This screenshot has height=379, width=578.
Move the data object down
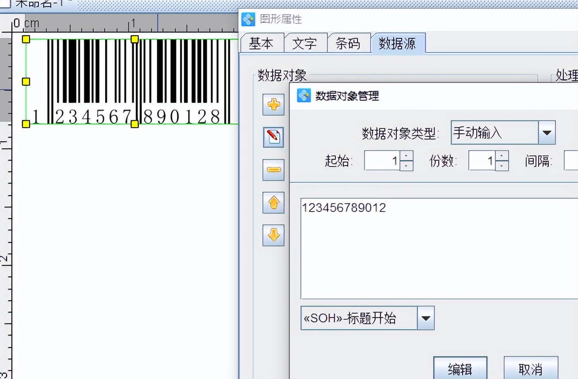point(273,235)
